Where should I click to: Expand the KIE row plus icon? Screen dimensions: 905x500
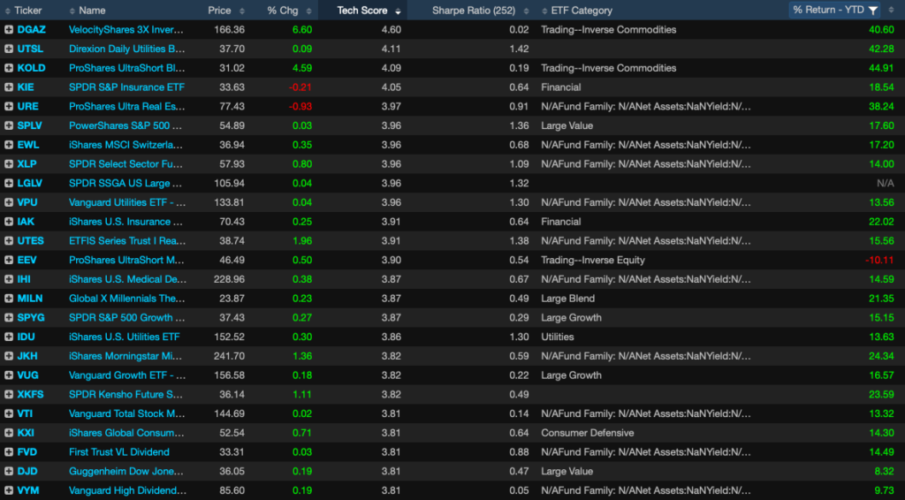(x=9, y=87)
